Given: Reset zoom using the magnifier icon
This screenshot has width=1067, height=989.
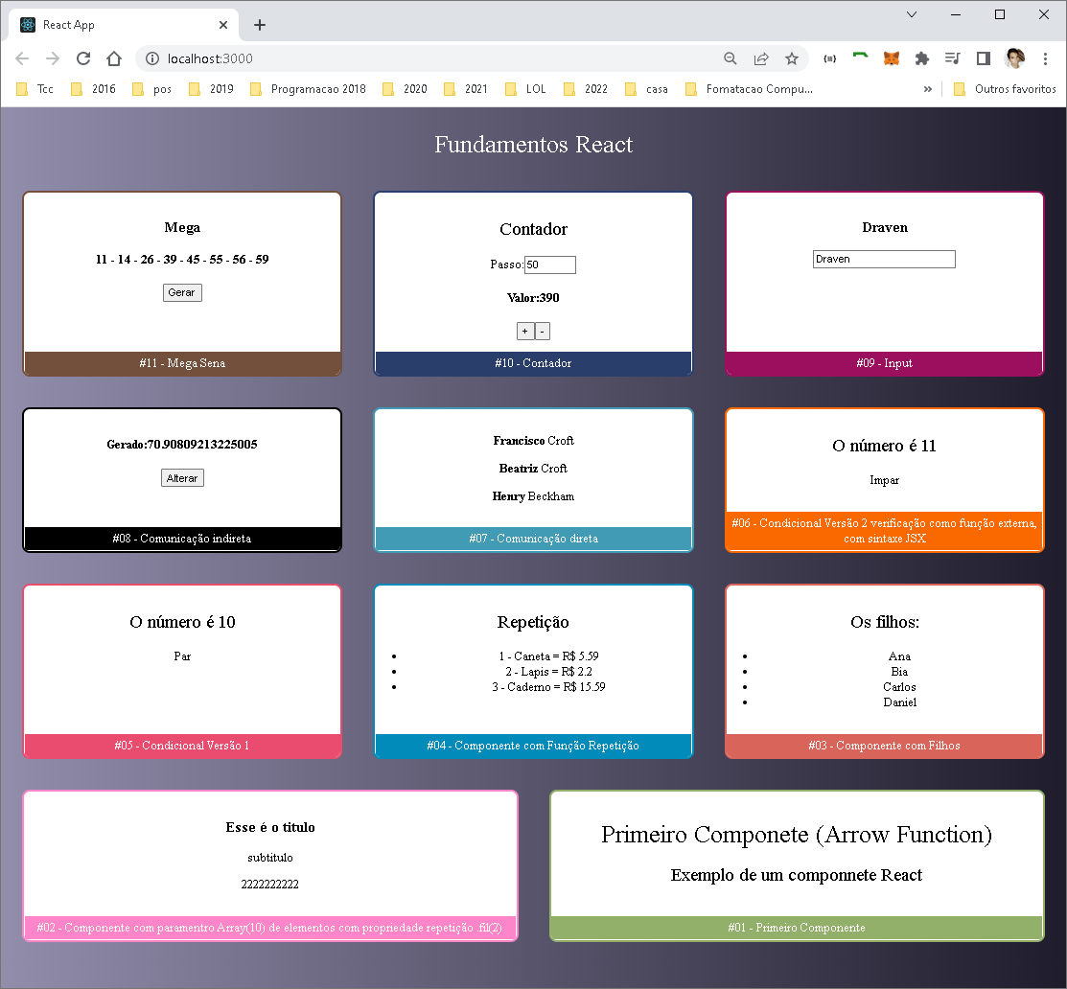Looking at the screenshot, I should (730, 58).
